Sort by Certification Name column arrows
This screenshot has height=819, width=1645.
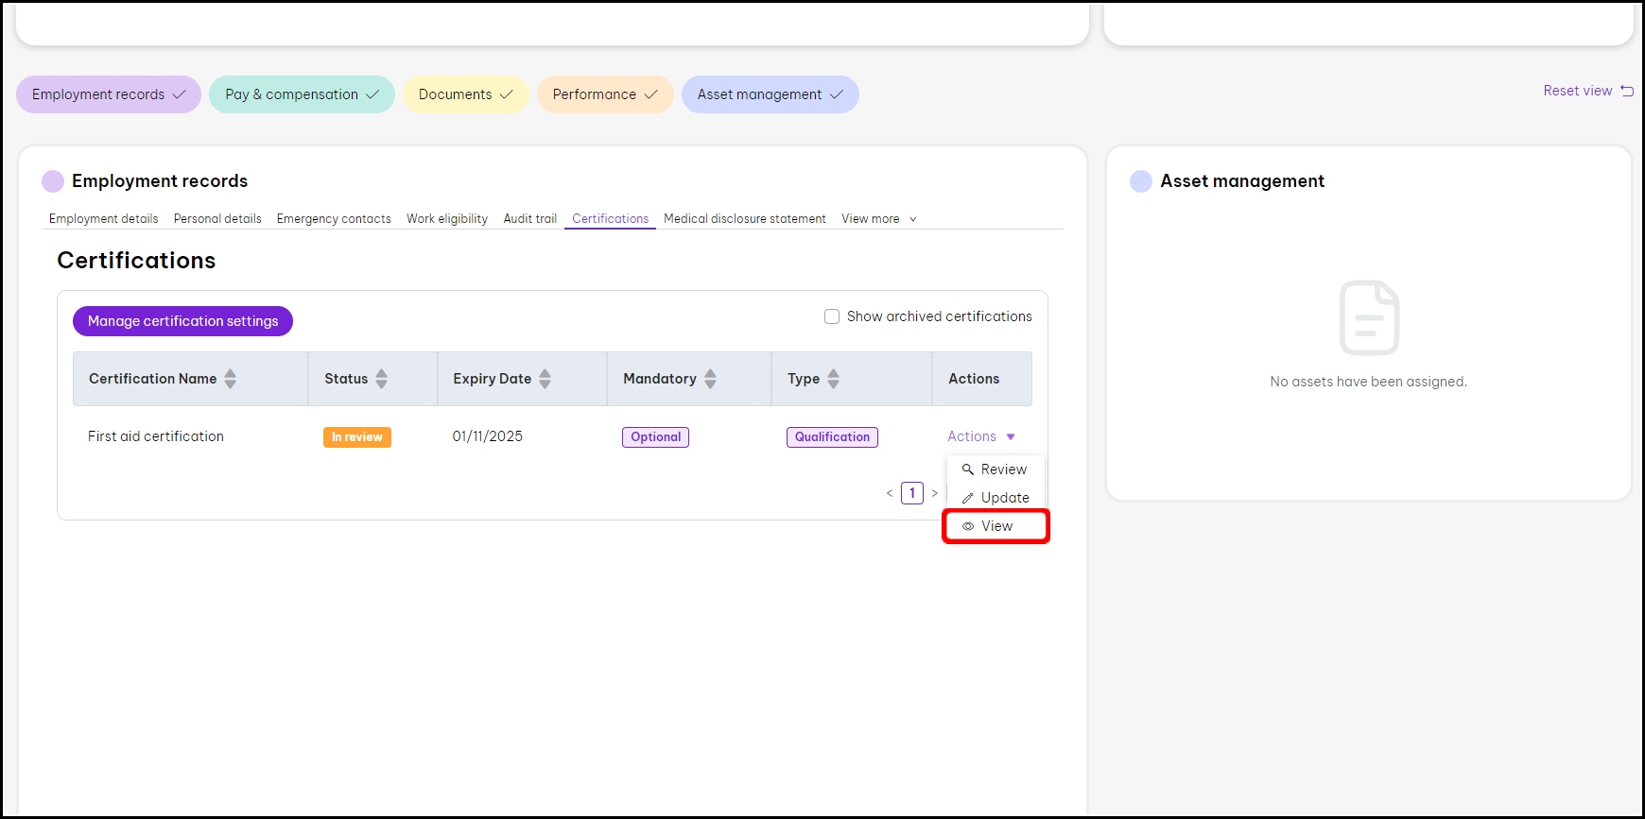pos(231,379)
